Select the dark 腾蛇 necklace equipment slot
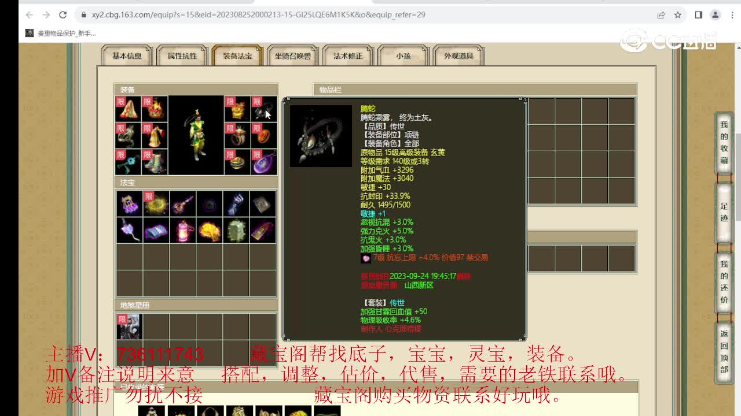Image resolution: width=741 pixels, height=416 pixels. 264,109
